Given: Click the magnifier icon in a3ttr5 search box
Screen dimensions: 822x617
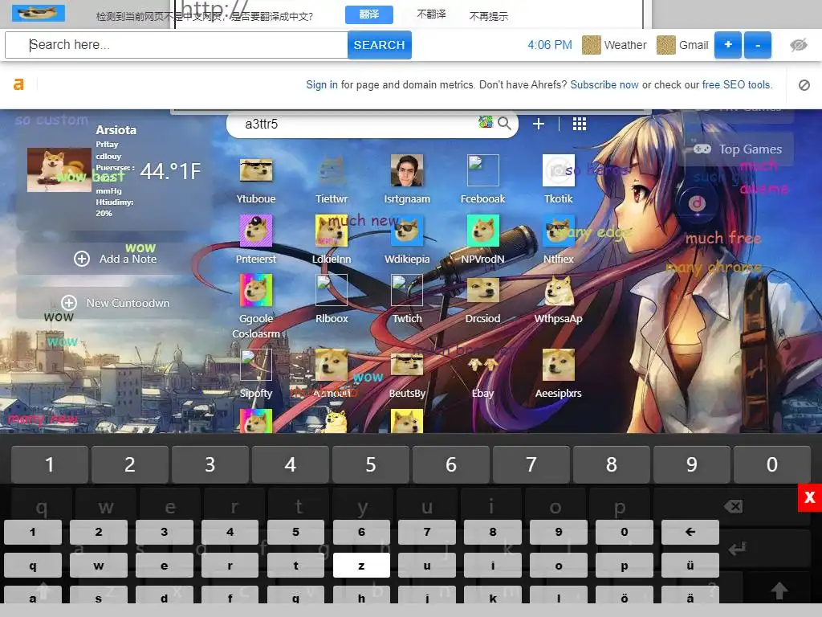Looking at the screenshot, I should pos(504,124).
